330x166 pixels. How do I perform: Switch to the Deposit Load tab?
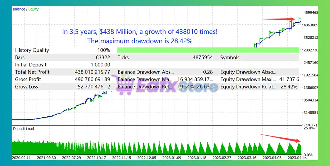[23, 129]
